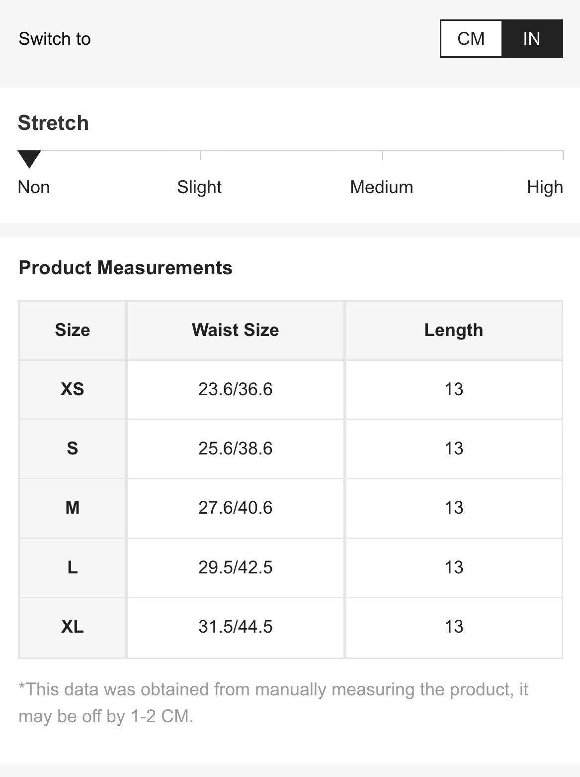The height and width of the screenshot is (777, 580).
Task: Click the High stretch label
Action: click(x=545, y=187)
